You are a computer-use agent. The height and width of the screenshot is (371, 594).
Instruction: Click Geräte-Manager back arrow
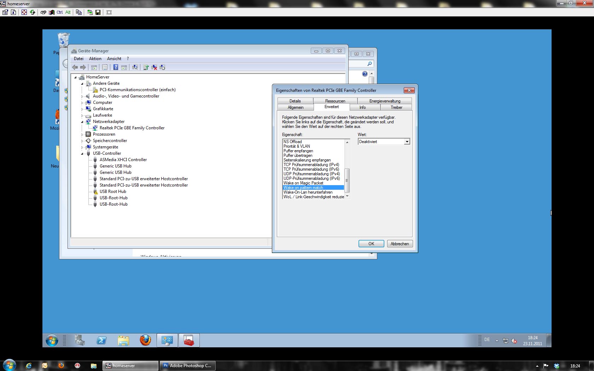[75, 67]
